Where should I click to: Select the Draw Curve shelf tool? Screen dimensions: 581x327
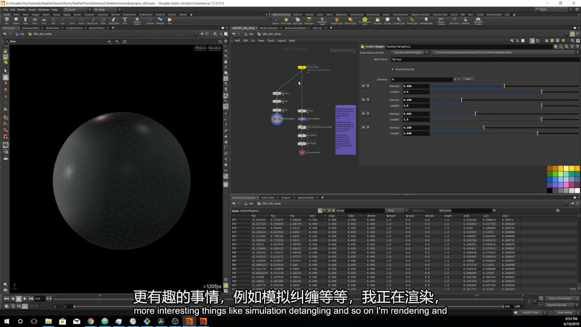click(x=92, y=21)
